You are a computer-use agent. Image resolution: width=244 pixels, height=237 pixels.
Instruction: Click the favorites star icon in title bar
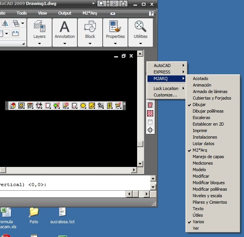pos(123,4)
